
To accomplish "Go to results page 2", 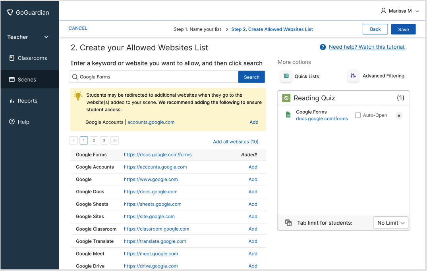I will [x=94, y=140].
